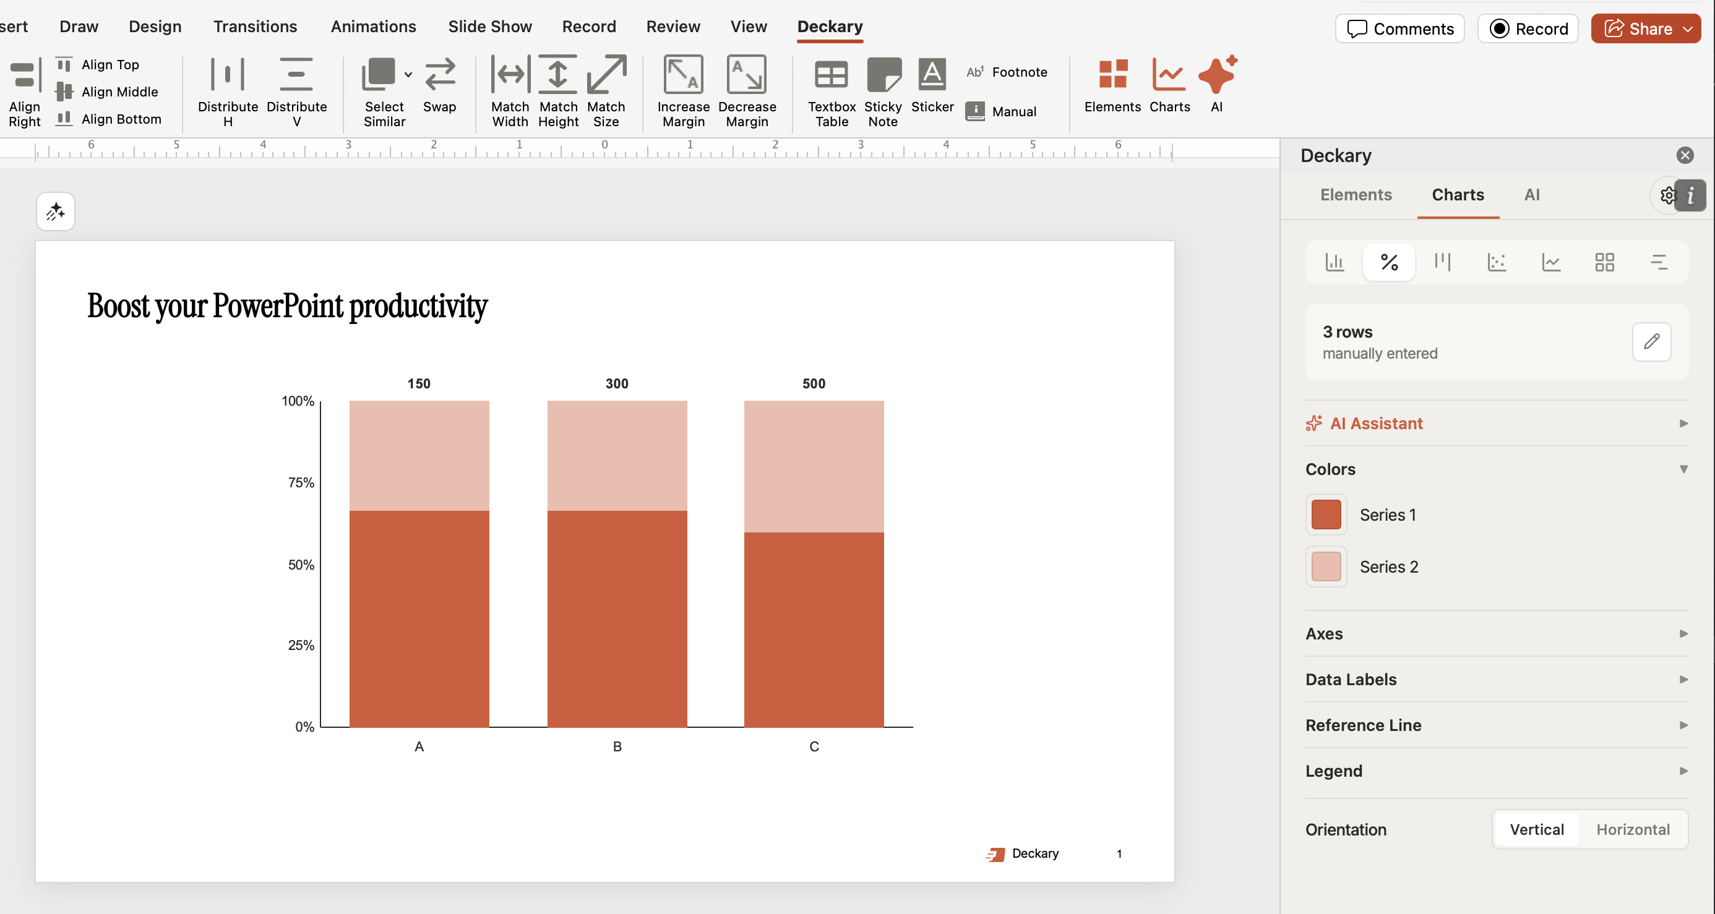
Task: Click the Distribute H icon
Action: (x=228, y=75)
